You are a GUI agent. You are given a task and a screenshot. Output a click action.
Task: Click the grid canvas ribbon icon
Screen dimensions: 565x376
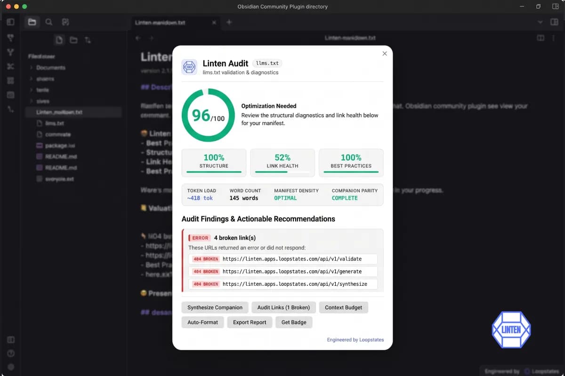10,81
